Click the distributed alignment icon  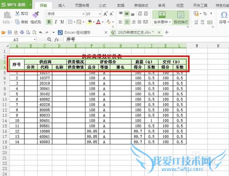tap(145, 22)
